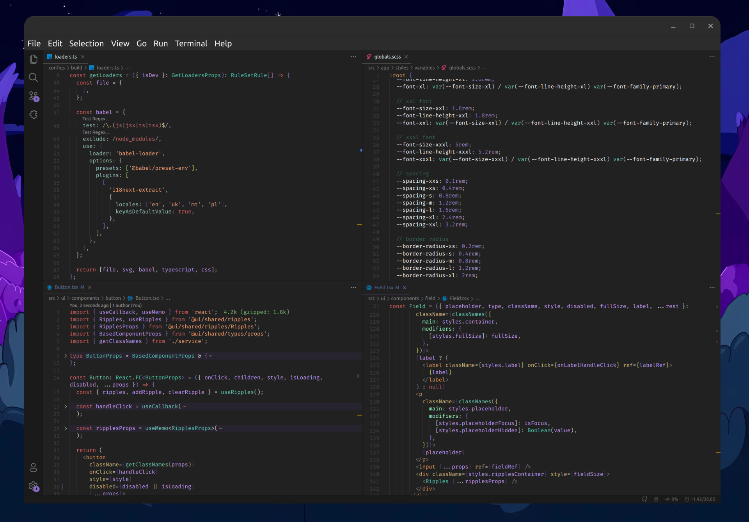Click 'Test Regex...' code lens above test line
The width and height of the screenshot is (749, 522).
(x=96, y=119)
